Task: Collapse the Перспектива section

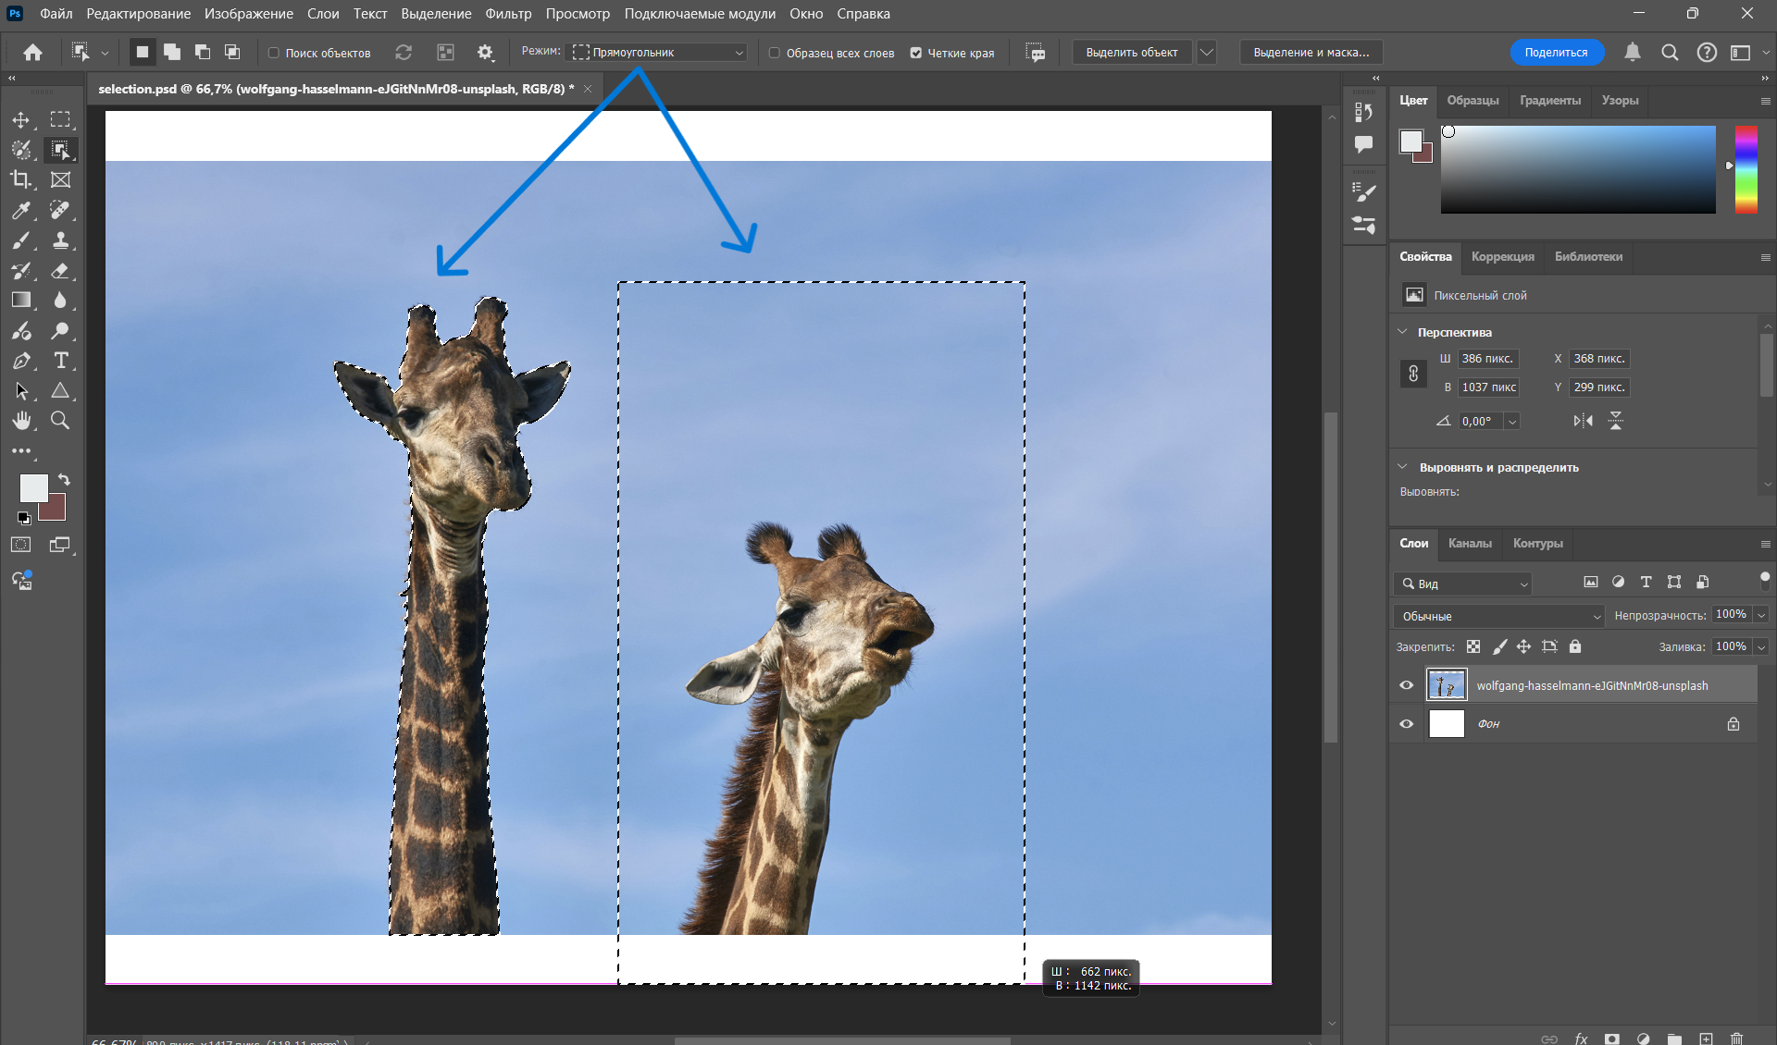Action: click(x=1402, y=332)
